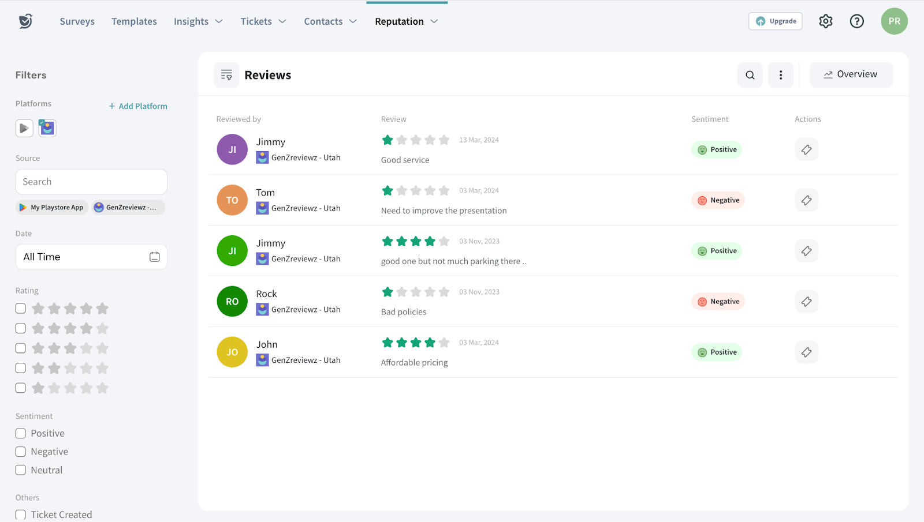Open the help question mark icon
The image size is (924, 522).
(856, 21)
